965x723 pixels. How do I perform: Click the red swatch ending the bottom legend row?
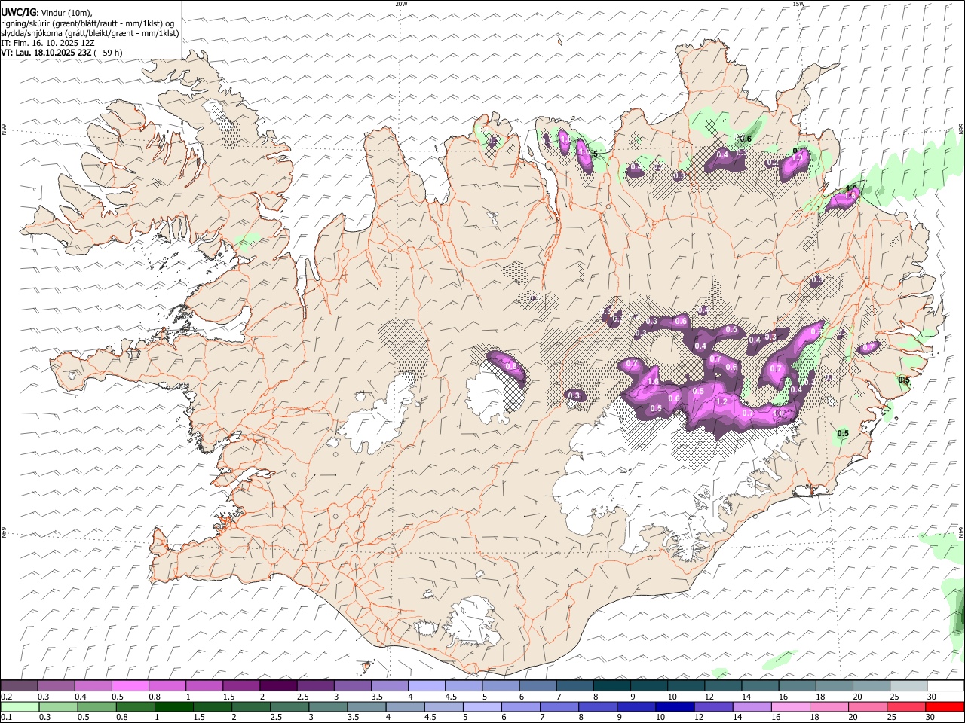coord(946,707)
